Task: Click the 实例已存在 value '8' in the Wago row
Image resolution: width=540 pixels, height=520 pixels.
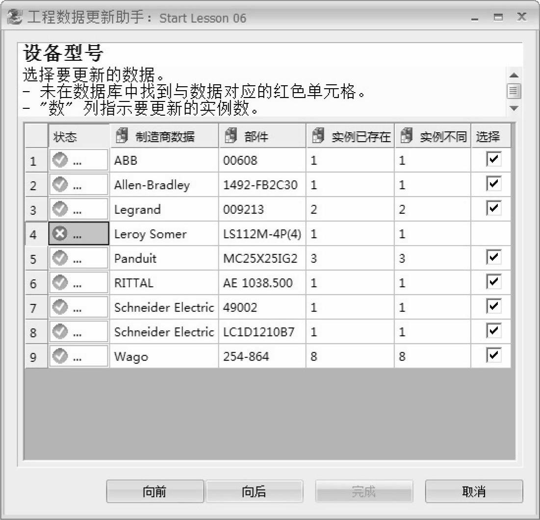Action: [x=350, y=356]
